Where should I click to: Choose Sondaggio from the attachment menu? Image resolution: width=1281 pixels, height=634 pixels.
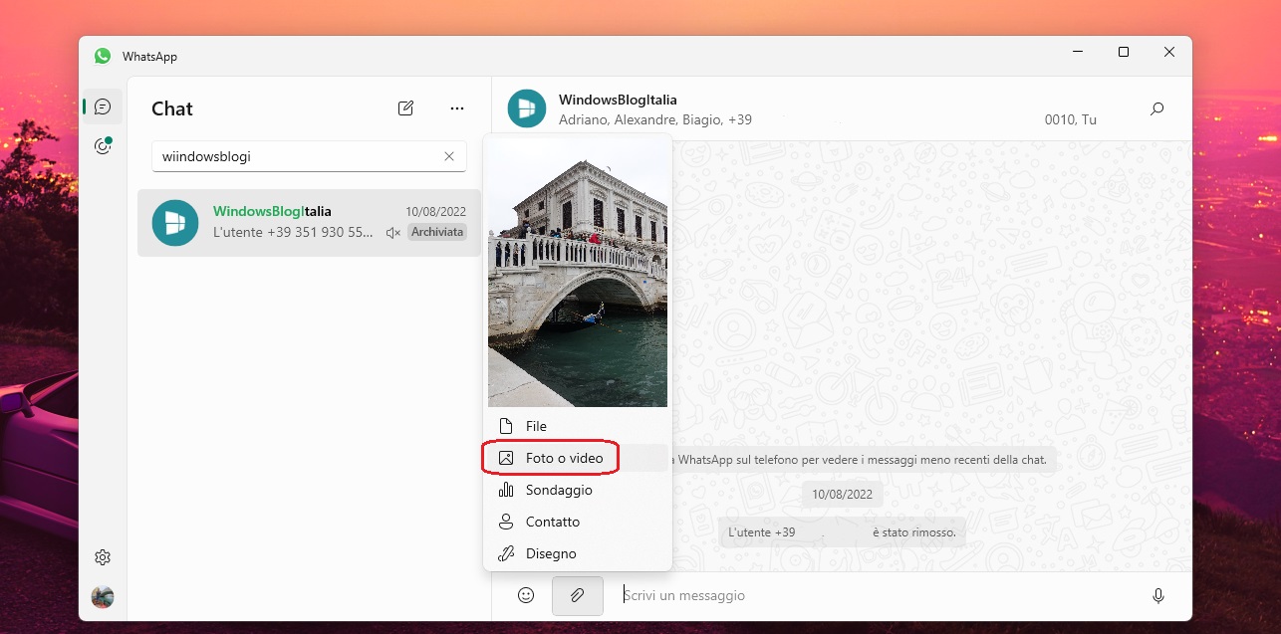578,490
